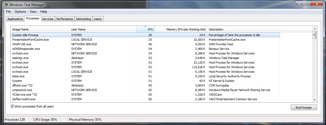Click the scrollbar up arrow
Viewport: 326px width, 125px height.
click(314, 28)
